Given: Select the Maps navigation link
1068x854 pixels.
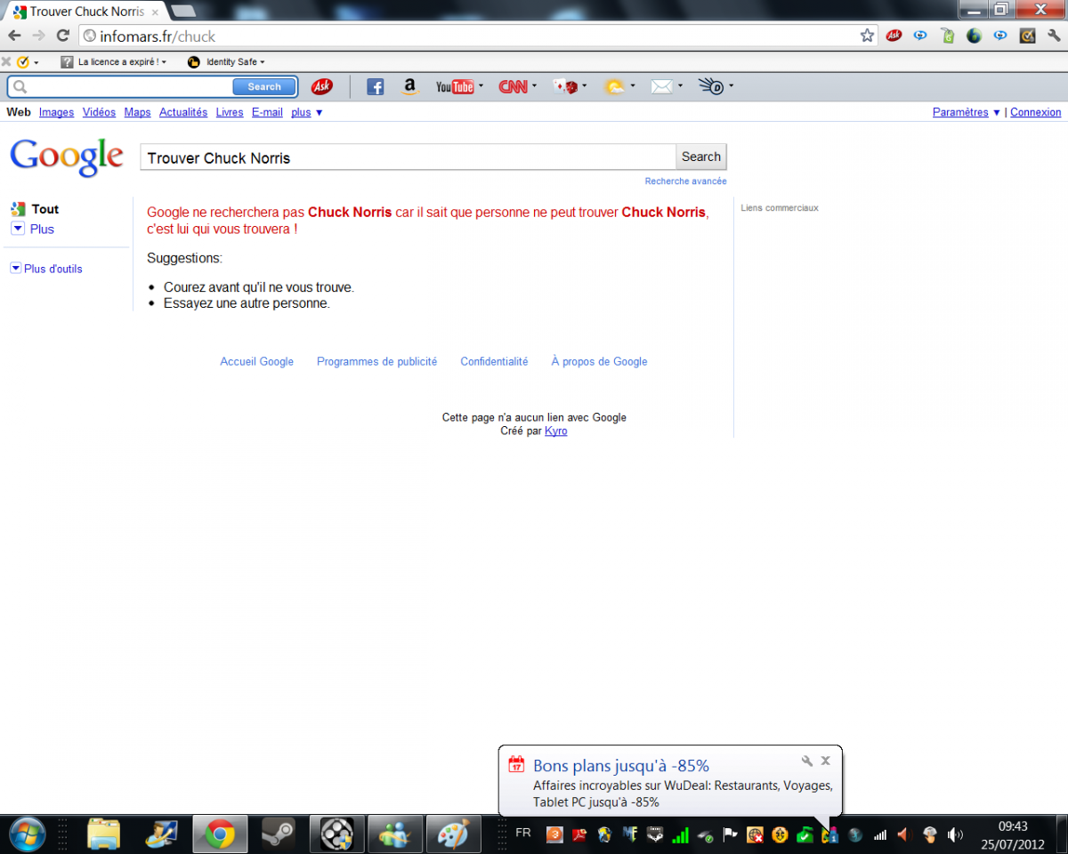Looking at the screenshot, I should (x=137, y=112).
